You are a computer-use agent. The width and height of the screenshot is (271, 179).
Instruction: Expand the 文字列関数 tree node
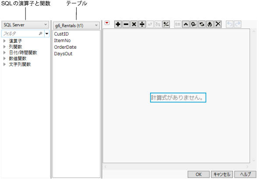[x=5, y=64]
